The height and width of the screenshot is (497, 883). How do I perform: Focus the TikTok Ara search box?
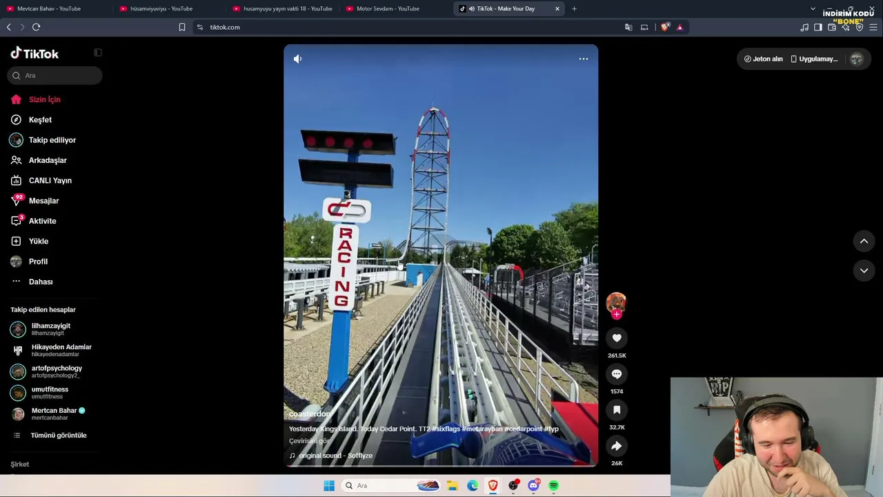[x=55, y=75]
